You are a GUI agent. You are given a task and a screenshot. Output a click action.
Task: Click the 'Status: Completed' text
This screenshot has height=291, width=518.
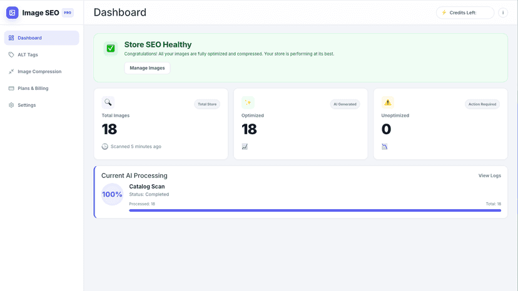[149, 194]
